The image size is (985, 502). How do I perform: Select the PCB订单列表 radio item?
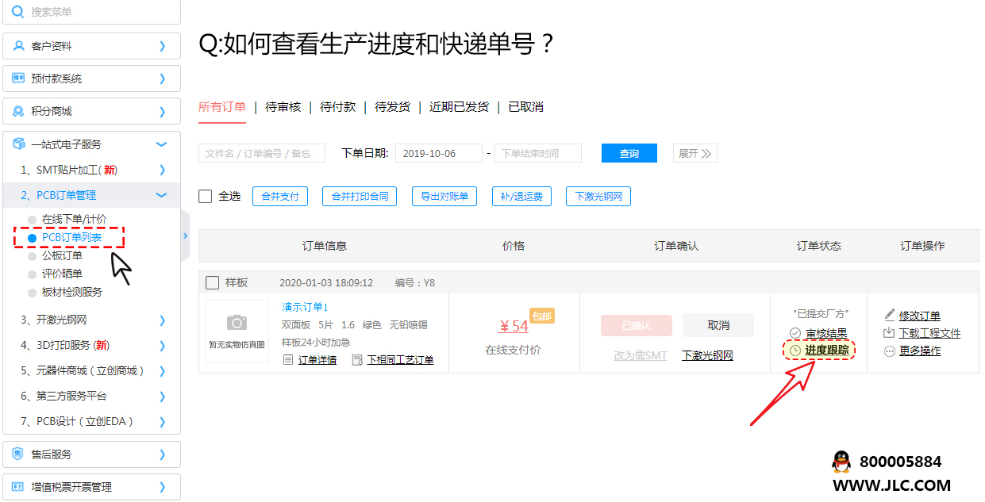pos(33,237)
